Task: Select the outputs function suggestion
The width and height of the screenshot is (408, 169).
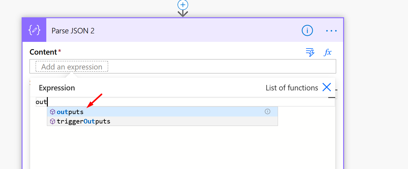Action: coord(162,112)
